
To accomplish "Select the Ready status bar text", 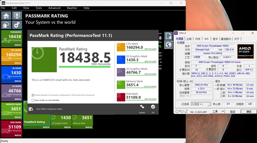I will coord(4,141).
